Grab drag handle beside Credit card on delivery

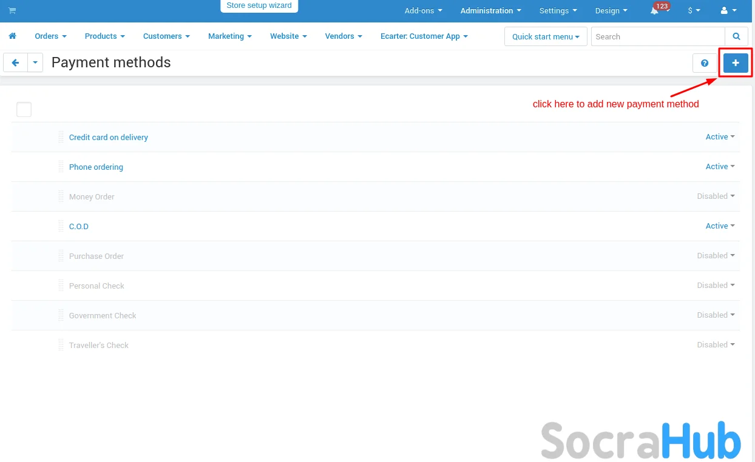tap(61, 137)
